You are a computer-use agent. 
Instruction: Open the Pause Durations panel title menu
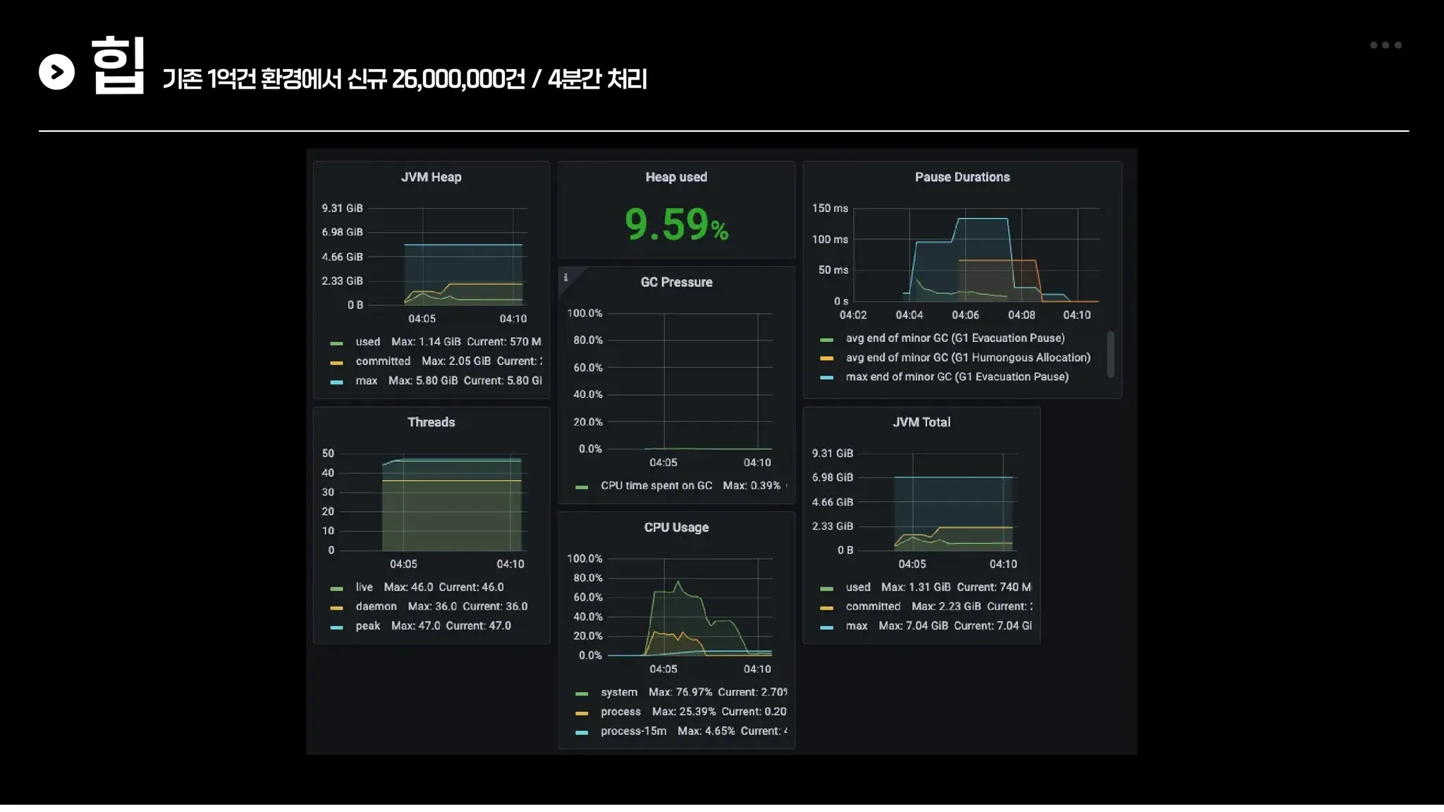(962, 177)
